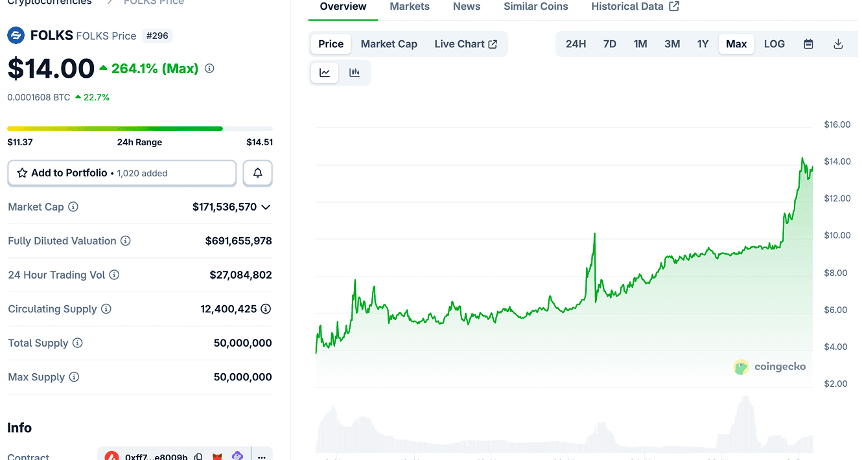
Task: Switch to the Markets tab
Action: click(410, 6)
